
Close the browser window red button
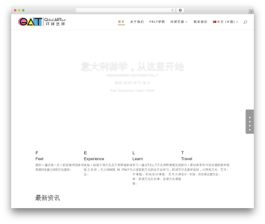click(15, 10)
